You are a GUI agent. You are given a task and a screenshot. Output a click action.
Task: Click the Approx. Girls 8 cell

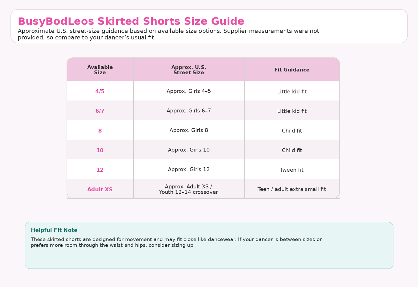point(189,130)
